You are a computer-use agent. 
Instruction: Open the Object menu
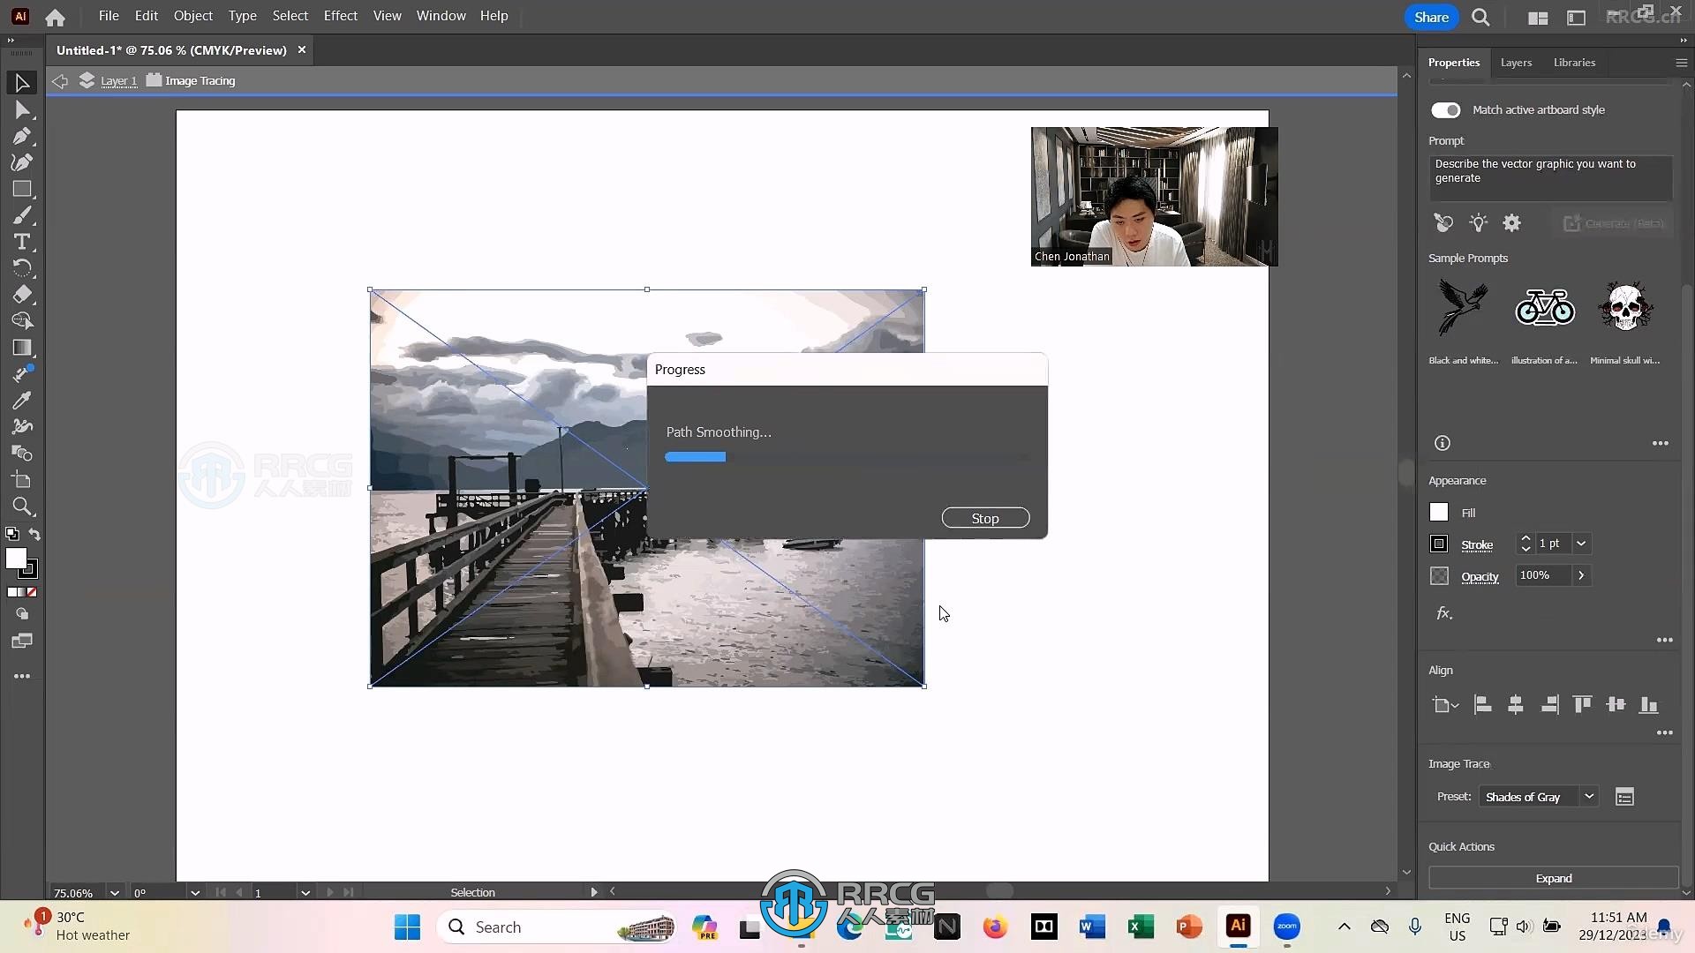(192, 16)
